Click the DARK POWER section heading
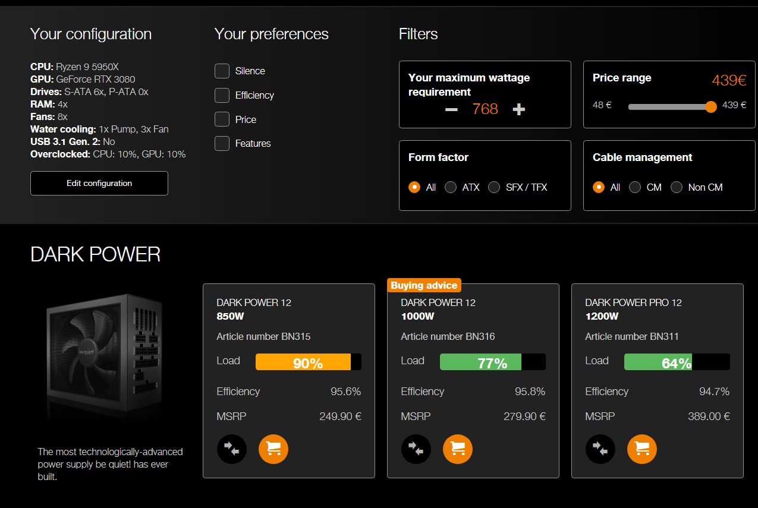 coord(96,254)
